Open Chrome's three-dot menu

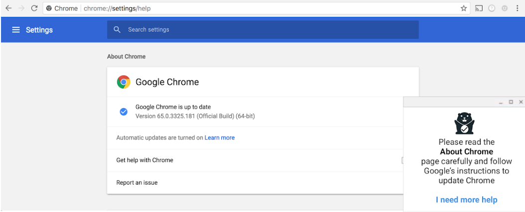click(x=518, y=8)
